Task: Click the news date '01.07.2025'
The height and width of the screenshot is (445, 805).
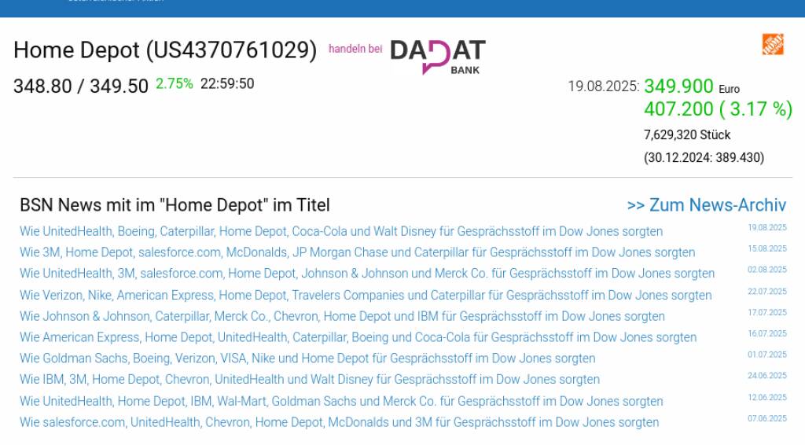Action: click(767, 355)
